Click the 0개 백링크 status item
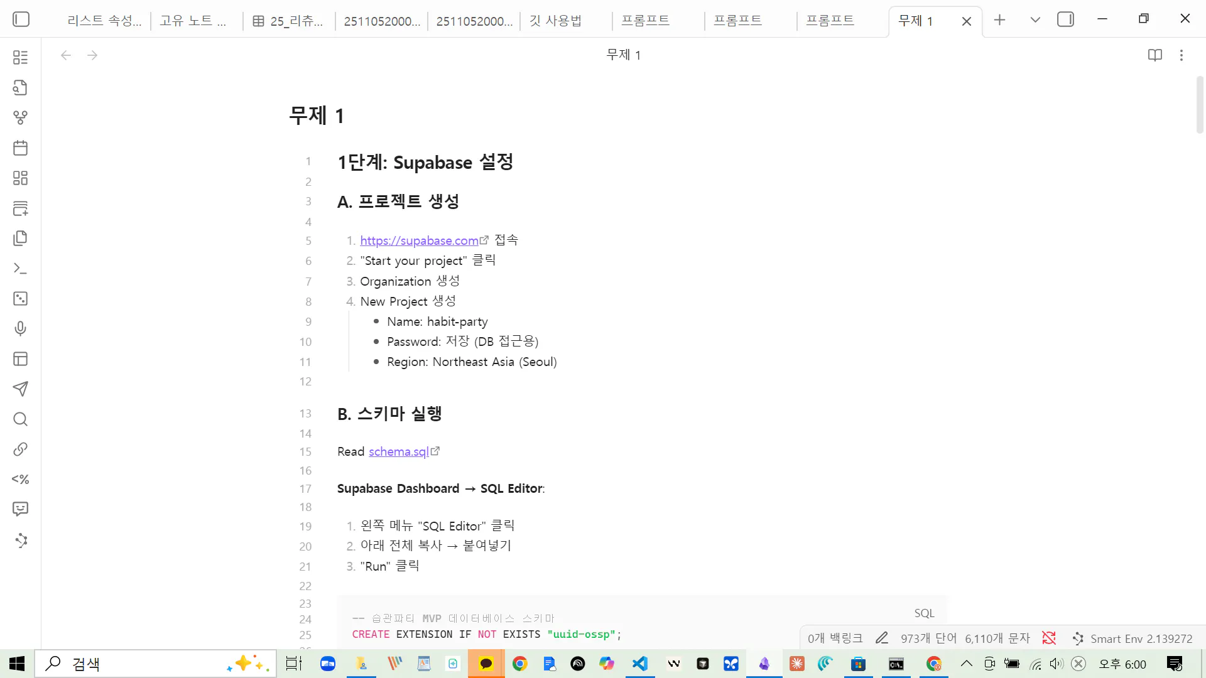This screenshot has height=678, width=1206. [x=835, y=638]
